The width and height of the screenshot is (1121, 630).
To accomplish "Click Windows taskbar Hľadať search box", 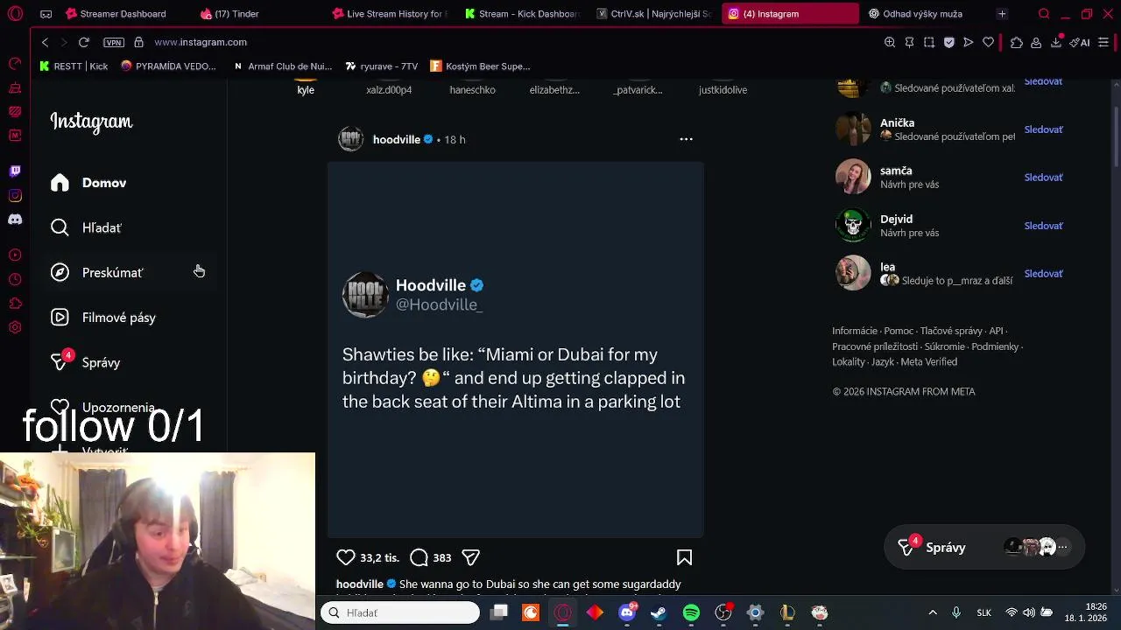I will [x=400, y=612].
